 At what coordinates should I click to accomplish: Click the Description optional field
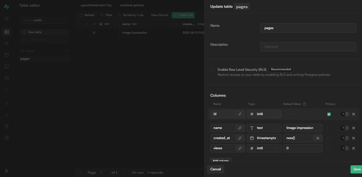(308, 47)
